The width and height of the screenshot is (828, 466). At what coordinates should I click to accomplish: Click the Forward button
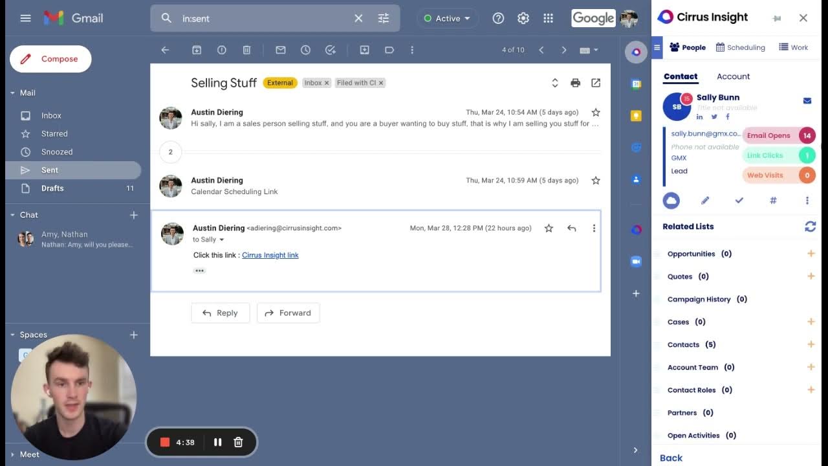289,313
